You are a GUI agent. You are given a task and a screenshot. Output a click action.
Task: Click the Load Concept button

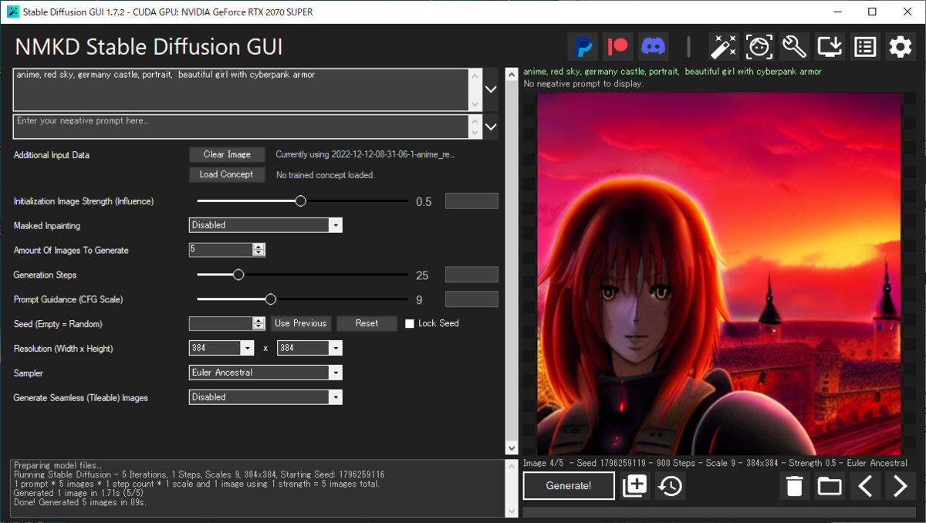[227, 174]
